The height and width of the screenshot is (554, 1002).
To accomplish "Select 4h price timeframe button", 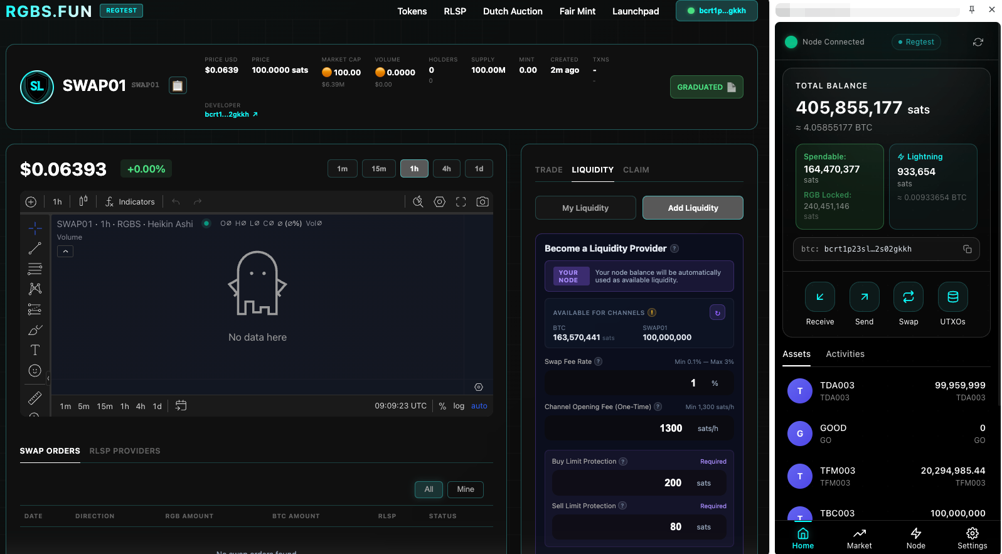I will [447, 169].
